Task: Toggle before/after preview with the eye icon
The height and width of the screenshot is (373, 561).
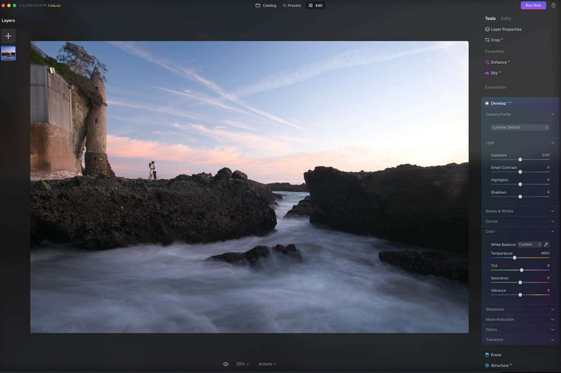Action: (226, 364)
